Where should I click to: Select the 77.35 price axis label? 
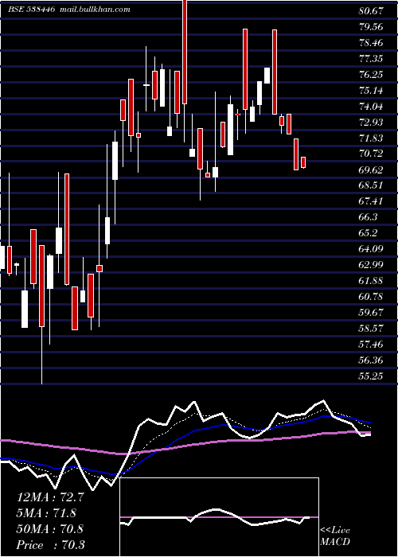click(x=371, y=58)
